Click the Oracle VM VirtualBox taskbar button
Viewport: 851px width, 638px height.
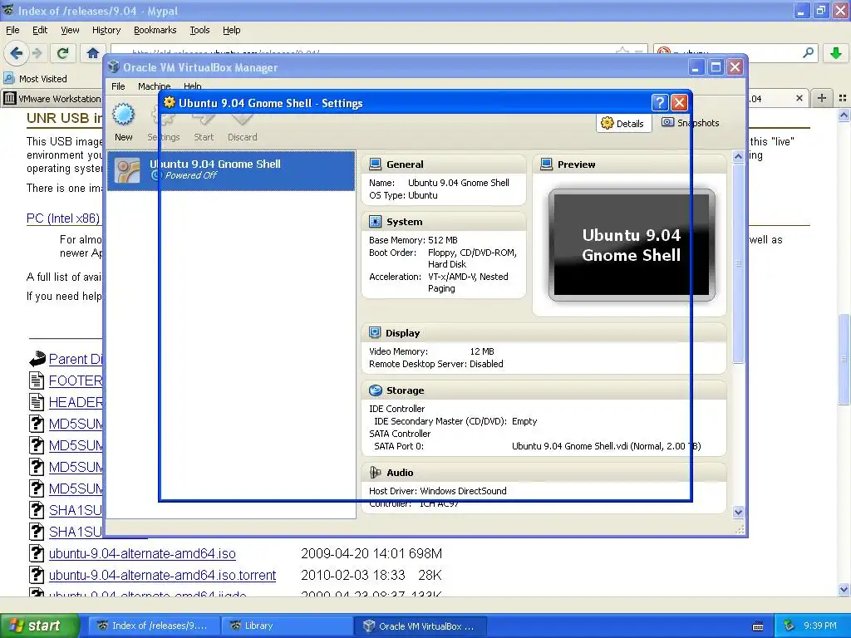click(x=420, y=626)
